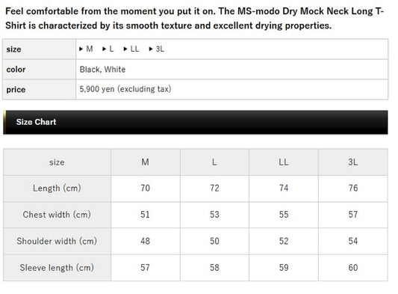Click the 3L column header in chart
The image size is (398, 294).
353,162
